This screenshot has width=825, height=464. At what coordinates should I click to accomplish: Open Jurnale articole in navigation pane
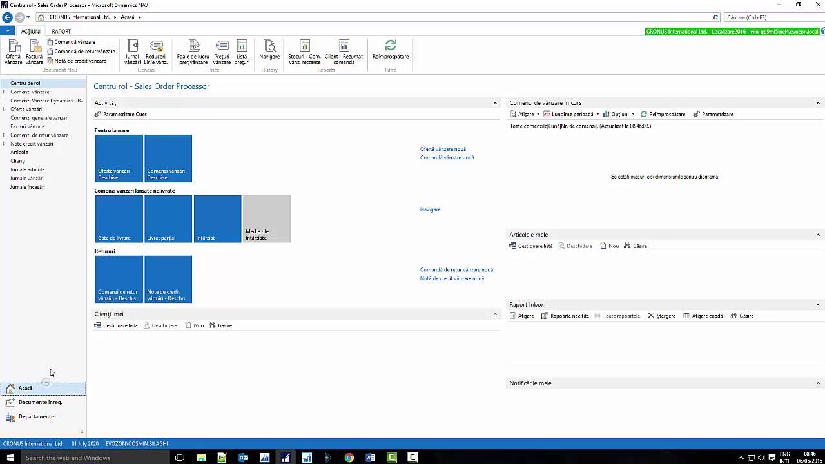pos(27,169)
